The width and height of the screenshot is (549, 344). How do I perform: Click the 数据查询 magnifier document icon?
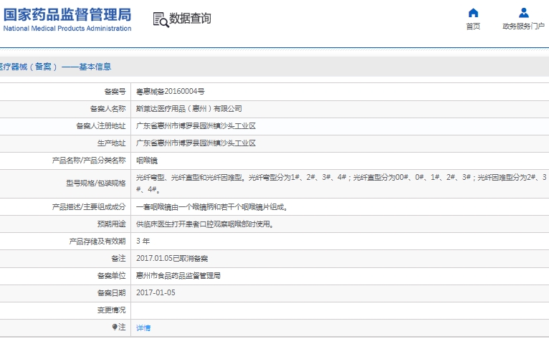161,19
